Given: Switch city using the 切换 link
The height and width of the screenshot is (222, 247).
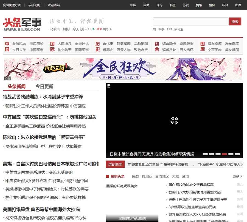Looking at the screenshot, I should (x=65, y=29).
